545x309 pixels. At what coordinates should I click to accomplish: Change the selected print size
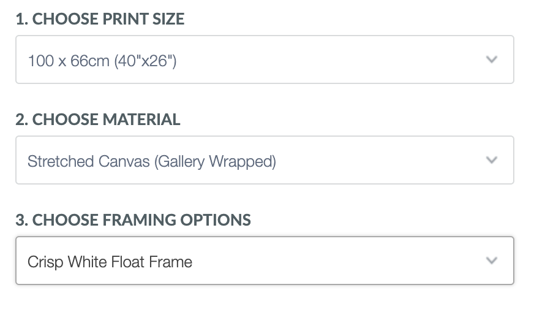pyautogui.click(x=265, y=60)
